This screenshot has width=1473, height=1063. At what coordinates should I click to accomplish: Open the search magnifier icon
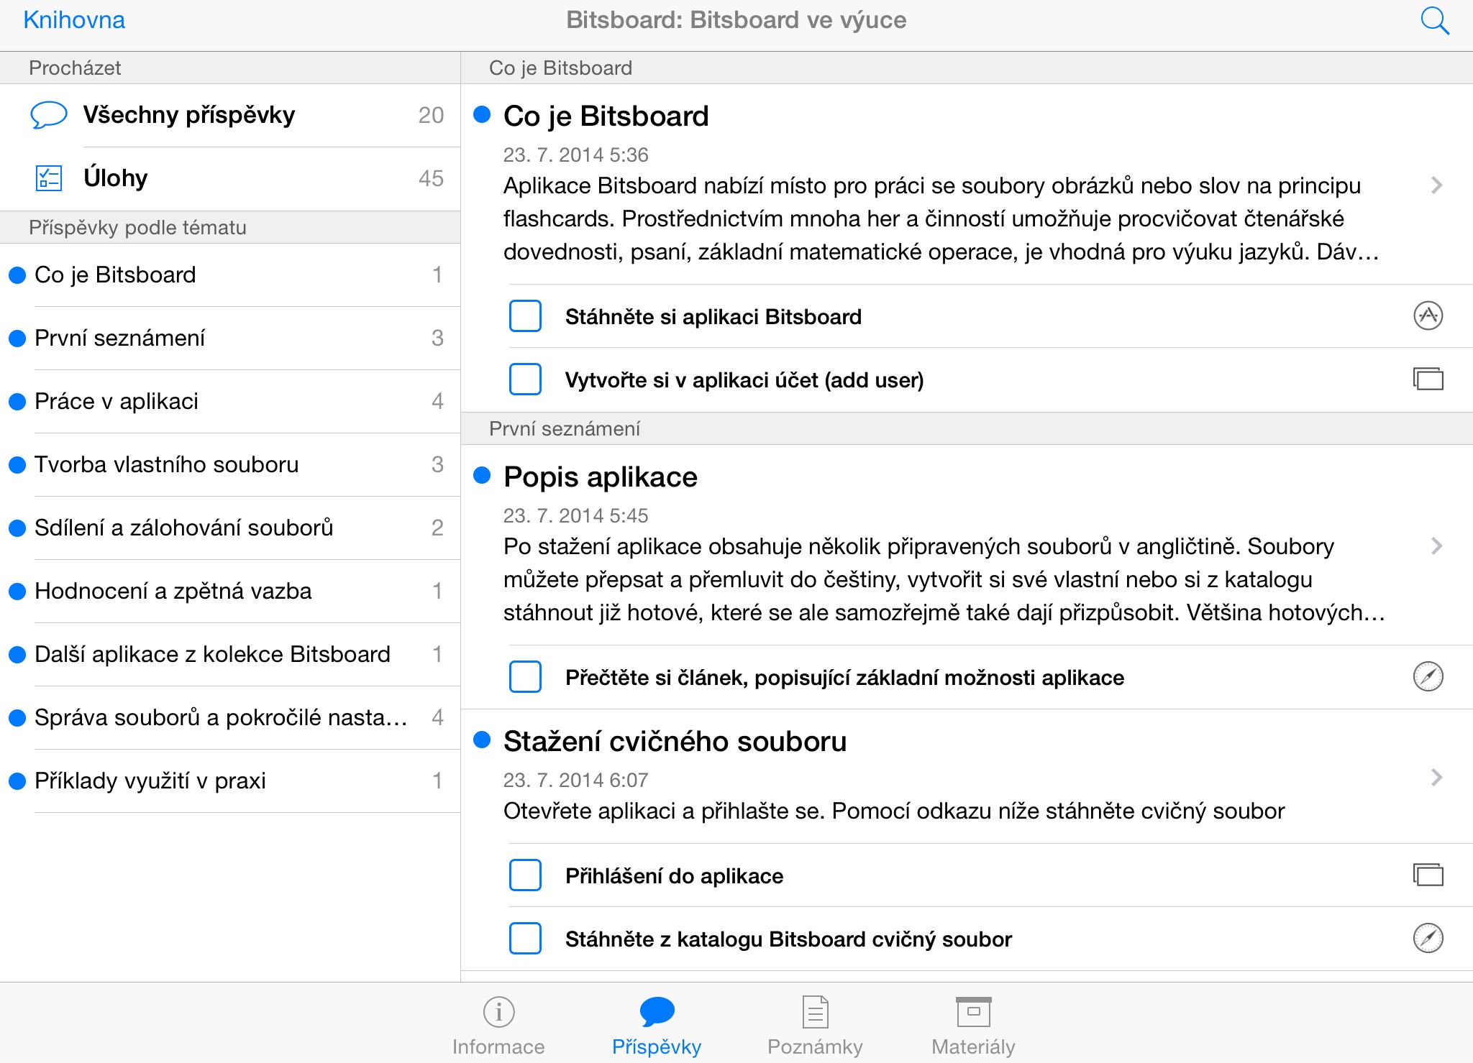click(1434, 21)
